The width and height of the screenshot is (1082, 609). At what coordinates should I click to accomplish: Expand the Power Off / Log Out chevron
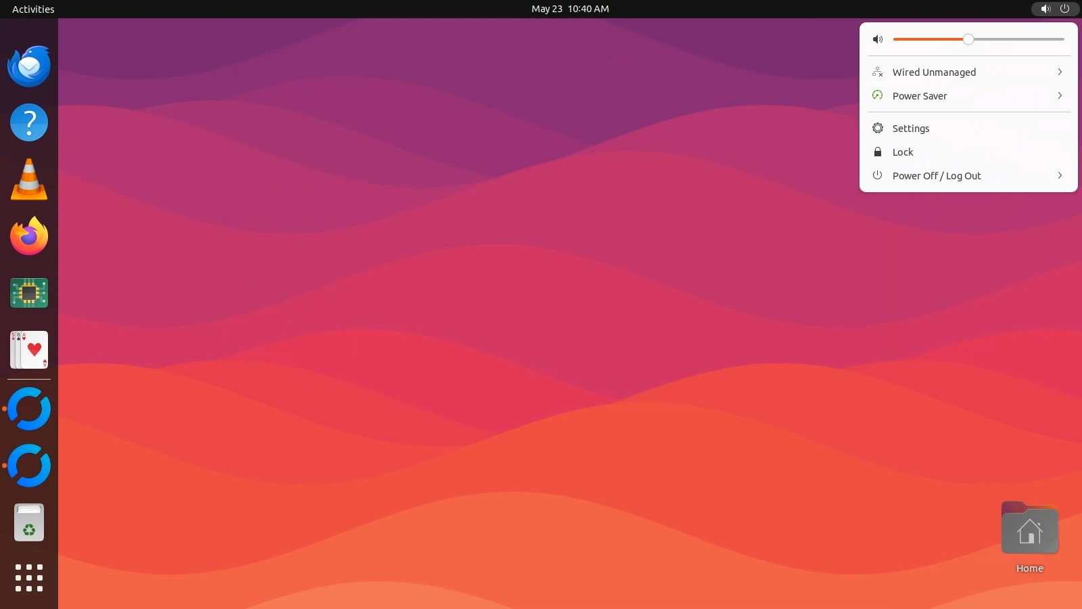click(1060, 175)
